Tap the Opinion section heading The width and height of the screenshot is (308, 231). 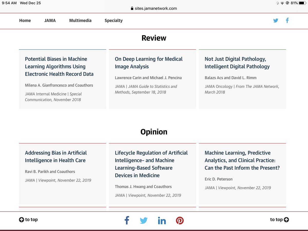pyautogui.click(x=154, y=132)
